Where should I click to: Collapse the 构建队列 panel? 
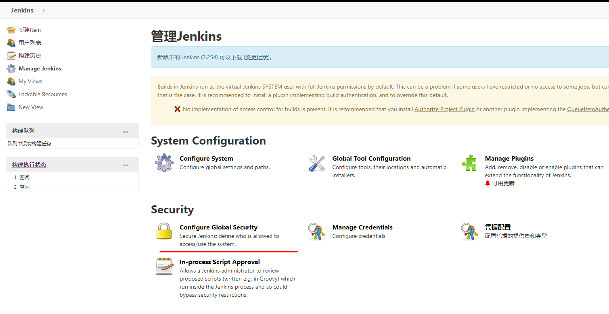pos(126,131)
